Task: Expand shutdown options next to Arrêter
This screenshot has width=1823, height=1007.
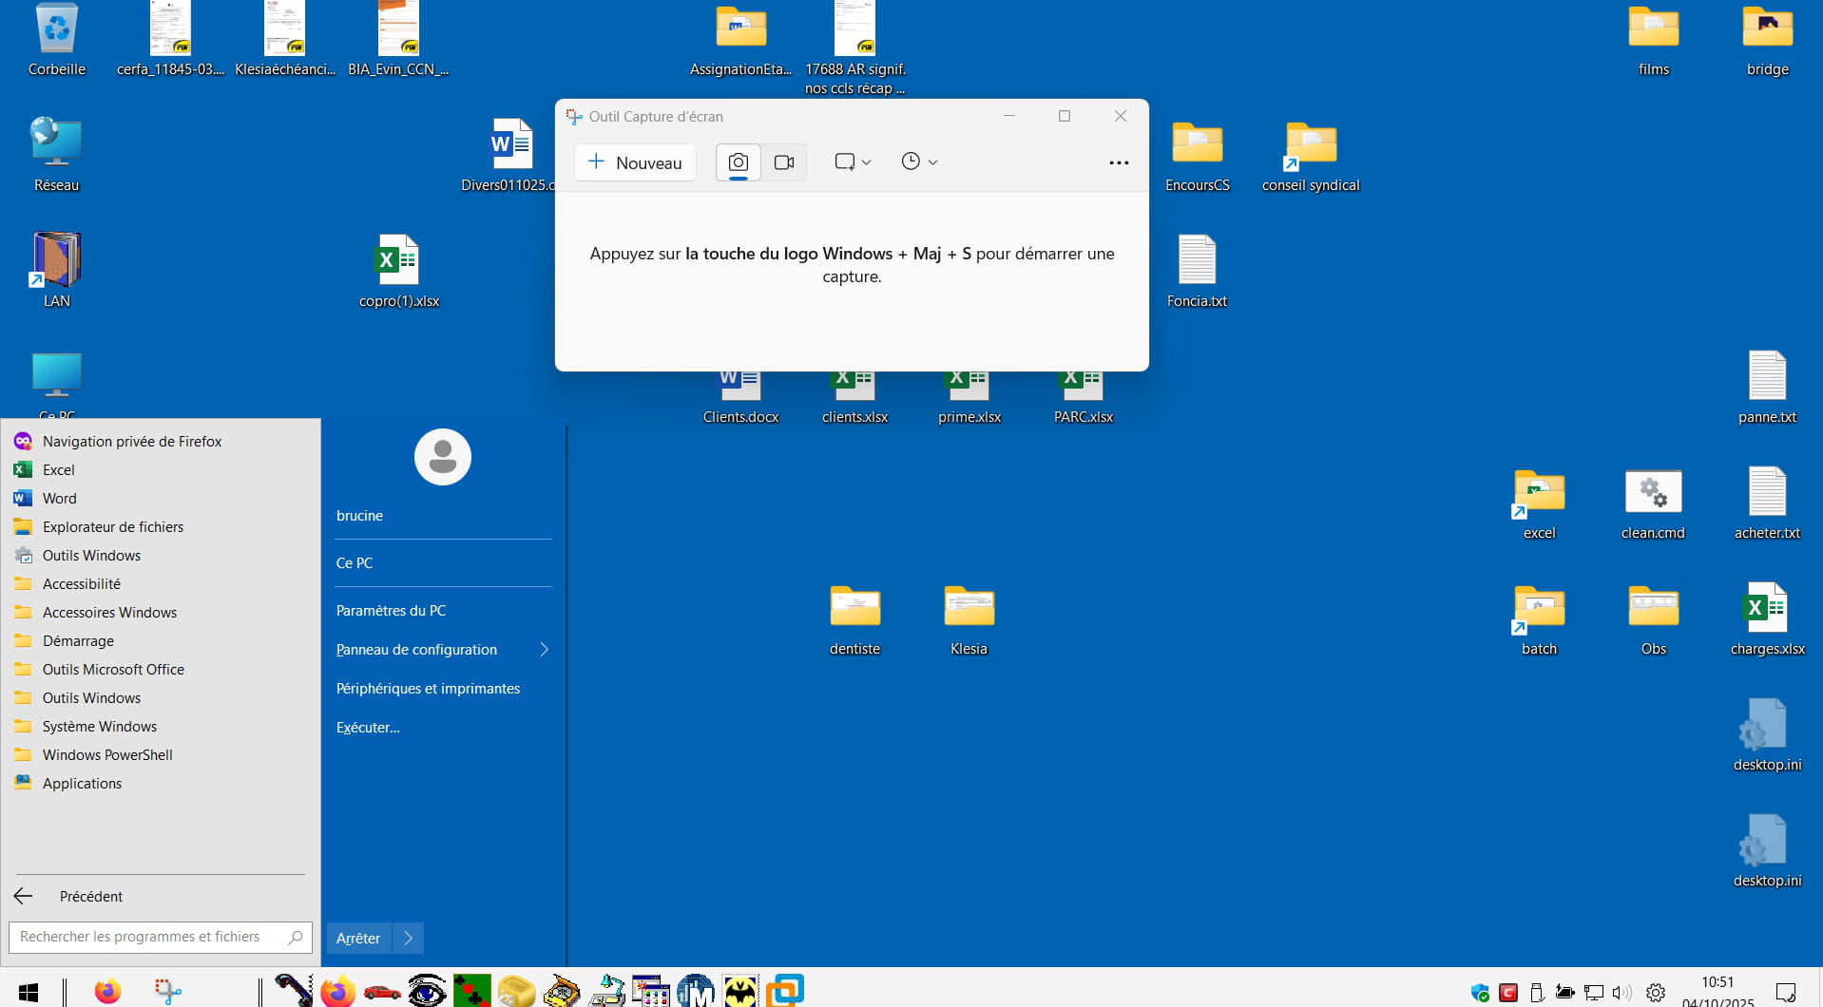Action: click(409, 938)
